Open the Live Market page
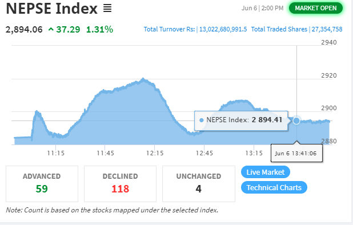Screen dimensions: 353x225 266,172
